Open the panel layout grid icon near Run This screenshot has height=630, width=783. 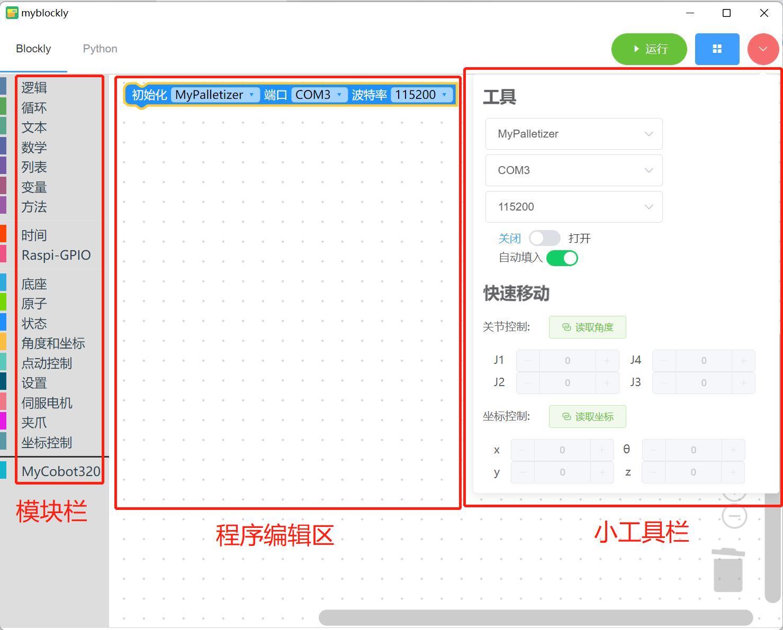[x=717, y=49]
